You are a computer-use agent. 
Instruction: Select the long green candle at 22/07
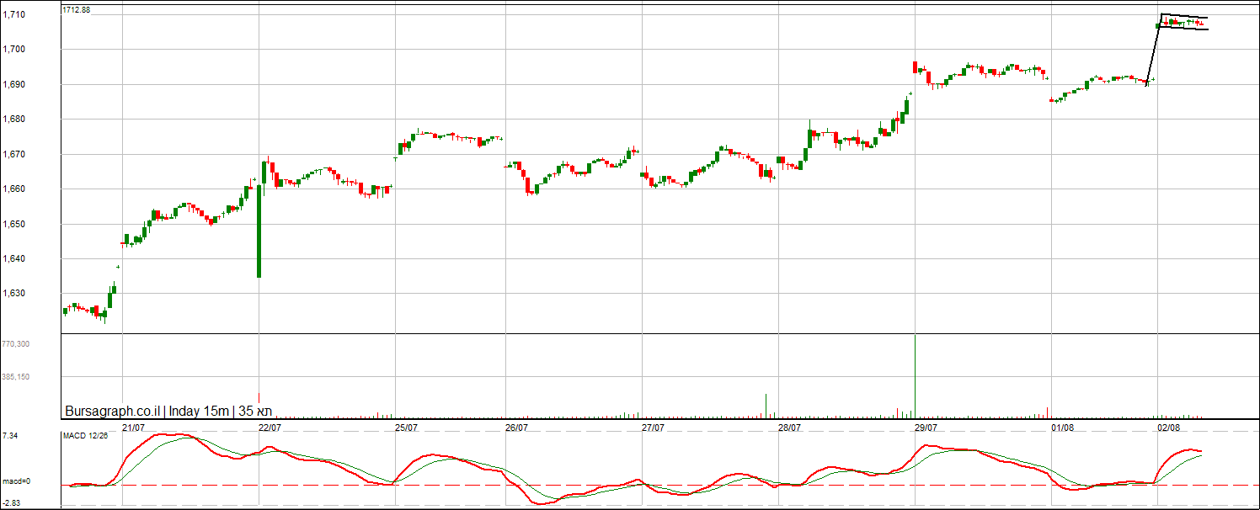(259, 231)
